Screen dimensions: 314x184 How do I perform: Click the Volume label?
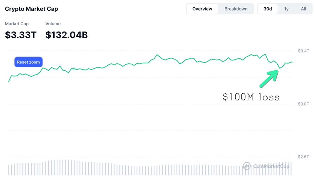(53, 24)
